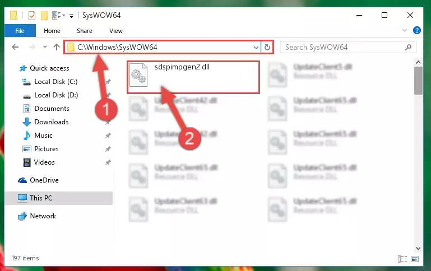Refresh the SysWOW64 folder
Image resolution: width=431 pixels, height=271 pixels.
267,48
